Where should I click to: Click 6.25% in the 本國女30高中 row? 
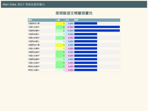tap(71, 56)
